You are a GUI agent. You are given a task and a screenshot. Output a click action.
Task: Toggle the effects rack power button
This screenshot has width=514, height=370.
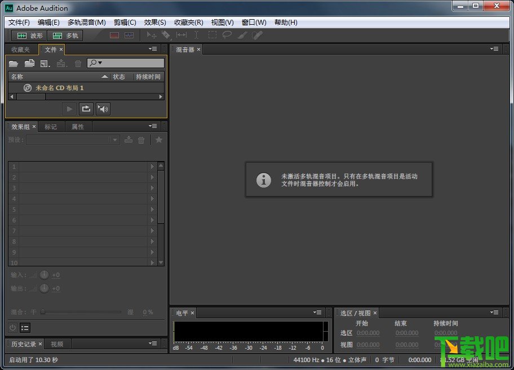coord(12,328)
